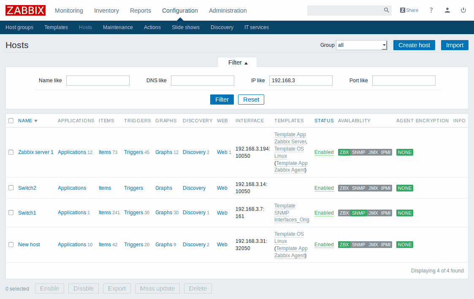Open the Group dropdown
474x299 pixels.
click(x=361, y=45)
